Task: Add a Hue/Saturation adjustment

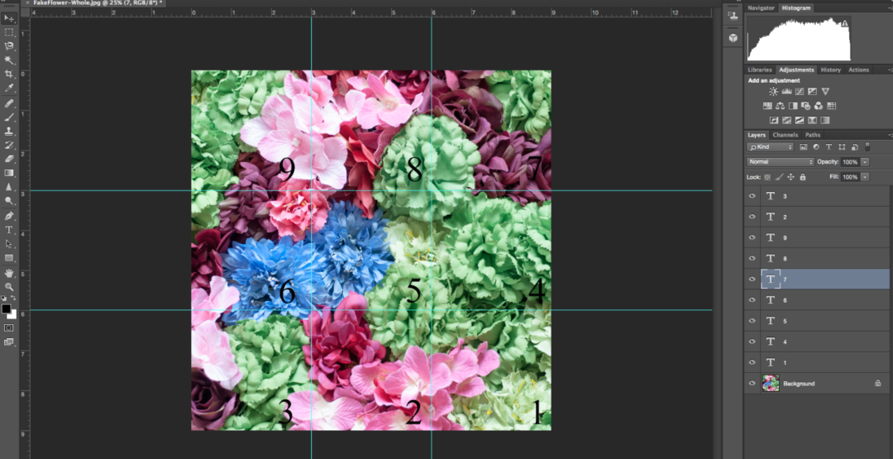Action: [x=767, y=106]
